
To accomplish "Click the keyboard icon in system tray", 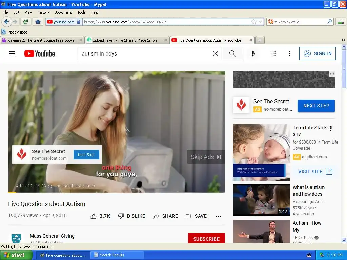I will pos(309,255).
